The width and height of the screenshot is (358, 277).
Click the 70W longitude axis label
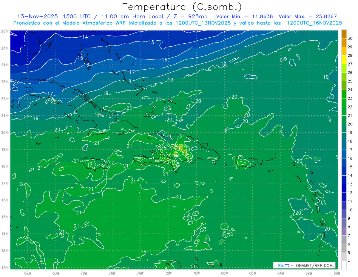click(x=196, y=273)
